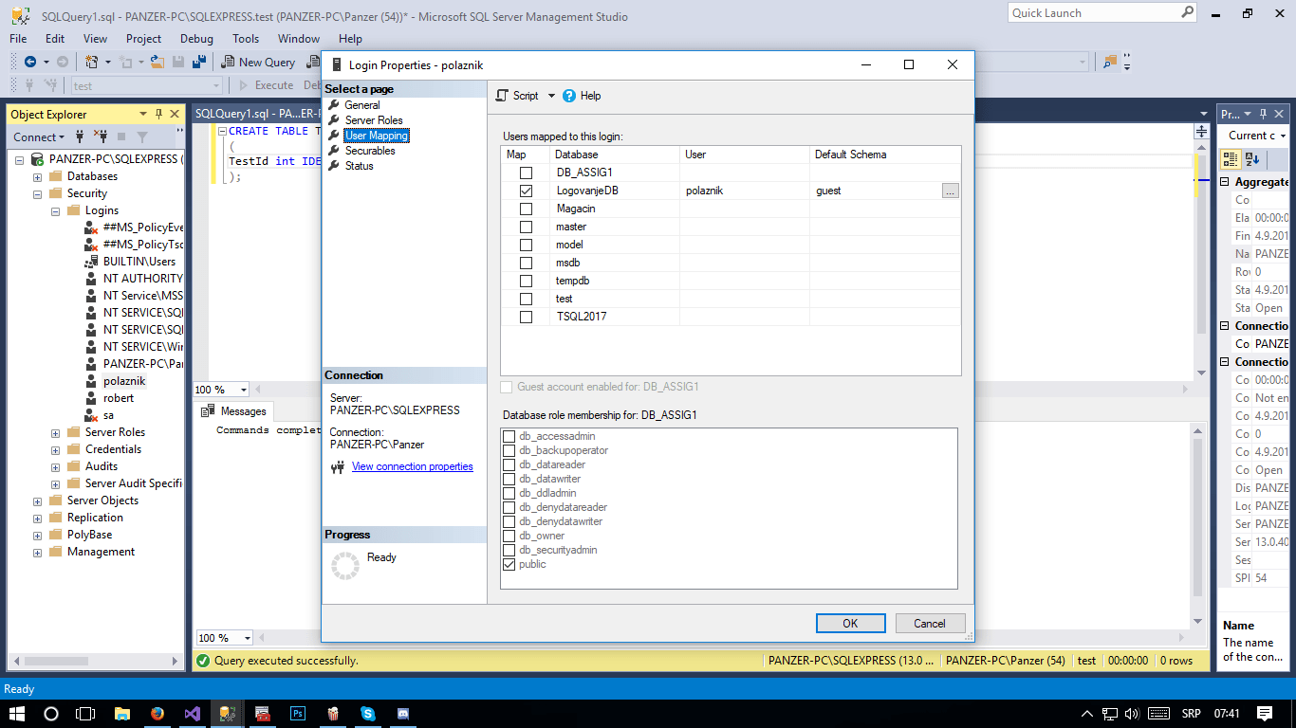Enable the db_datawriter role checkbox
Screen dimensions: 1296x728
point(509,479)
